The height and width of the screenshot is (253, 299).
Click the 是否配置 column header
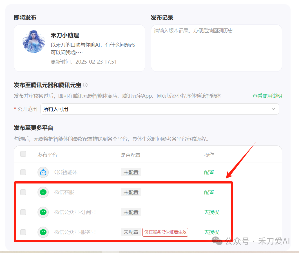(131, 155)
